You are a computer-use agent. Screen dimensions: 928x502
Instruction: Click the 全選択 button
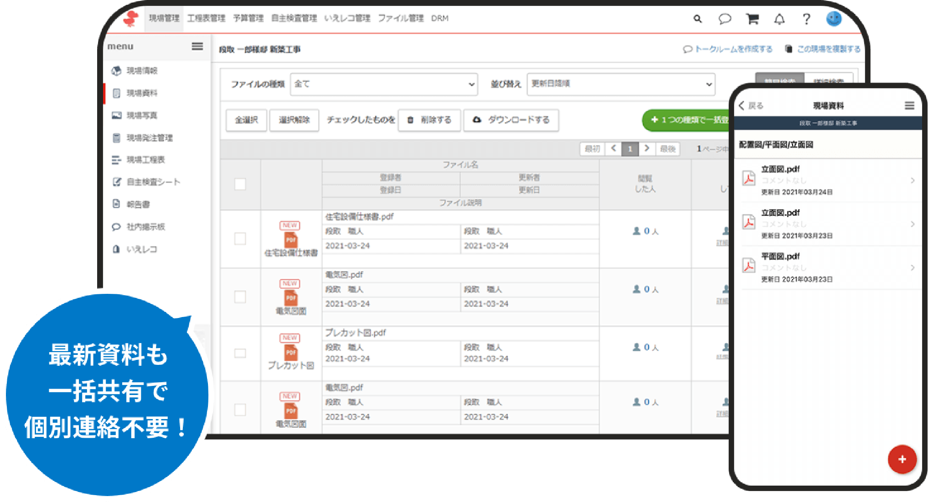tap(246, 120)
